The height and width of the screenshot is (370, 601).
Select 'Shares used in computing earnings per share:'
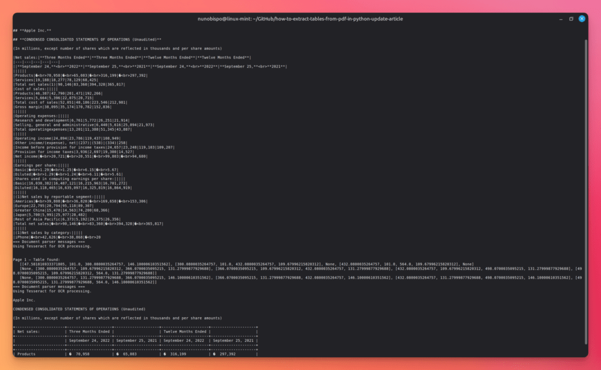[69, 179]
